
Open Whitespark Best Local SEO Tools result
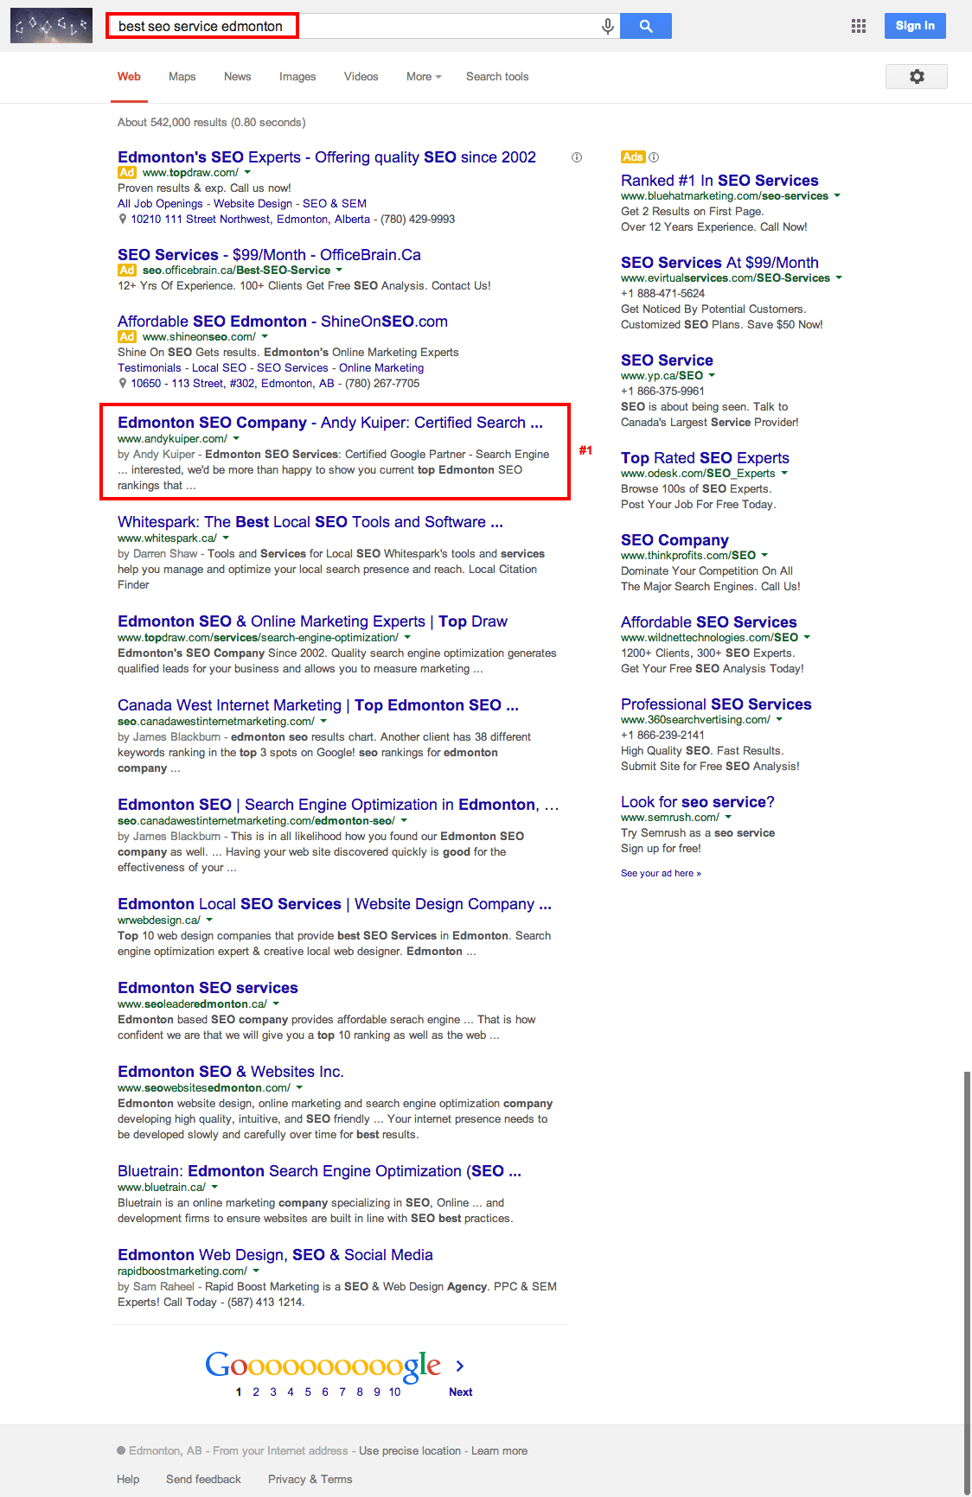(x=310, y=522)
